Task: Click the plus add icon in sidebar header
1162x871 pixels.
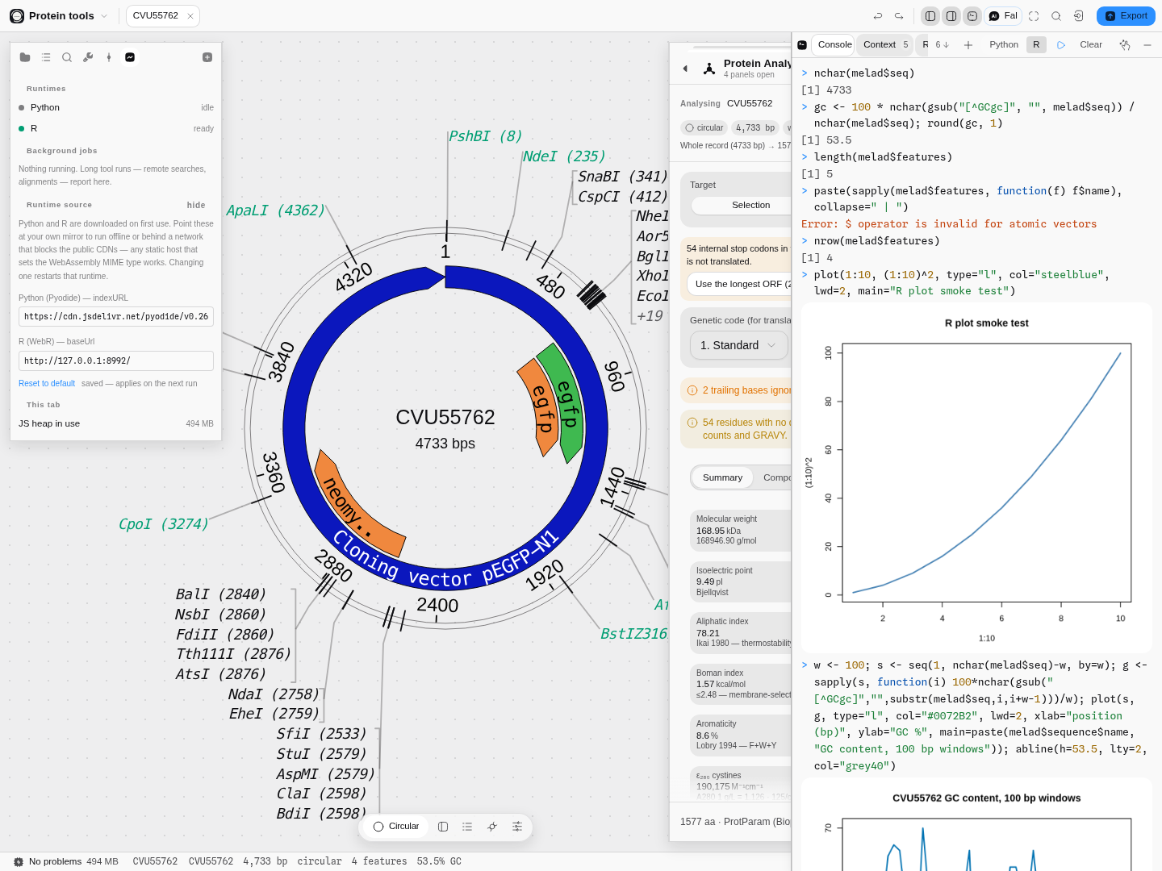Action: [x=207, y=57]
